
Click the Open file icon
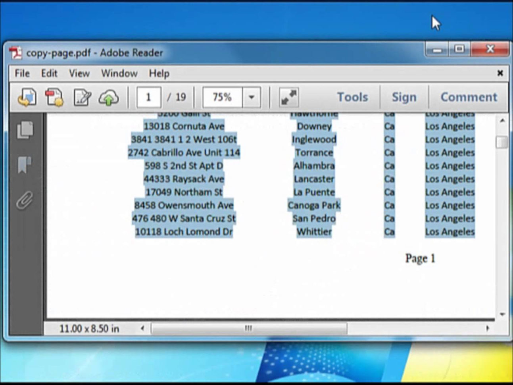[x=26, y=97]
